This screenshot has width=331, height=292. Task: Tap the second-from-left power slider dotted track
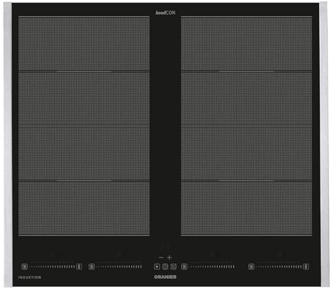click(x=119, y=267)
